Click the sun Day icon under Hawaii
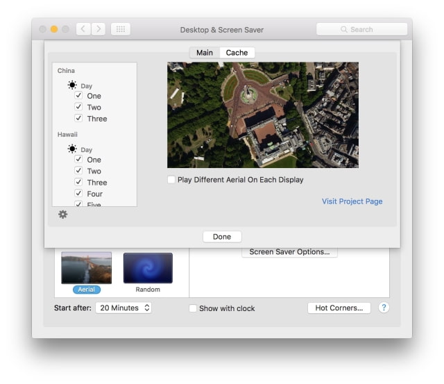444x384 pixels. (x=72, y=149)
